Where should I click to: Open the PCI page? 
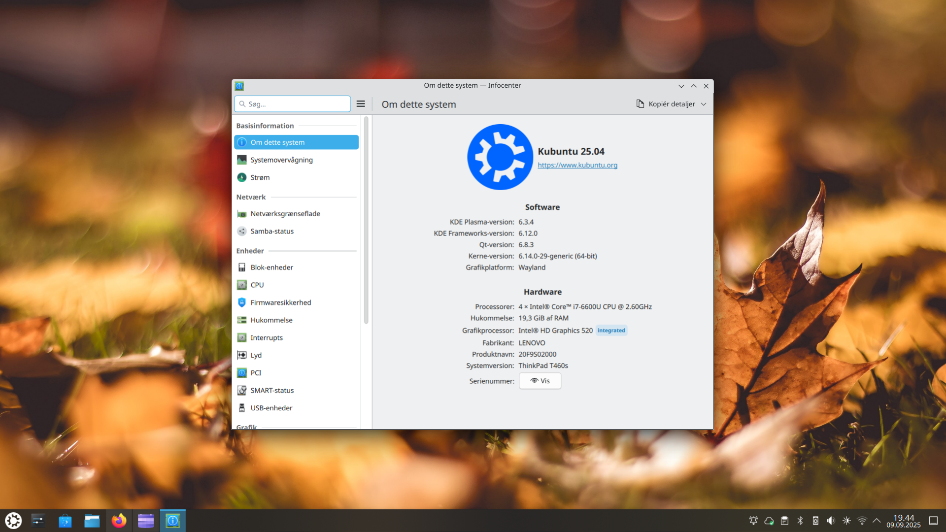(x=296, y=373)
